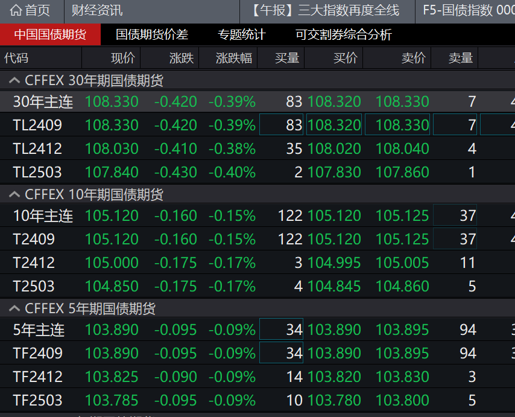515x417 pixels.
Task: Click TL2409 bid price 108.320
Action: (x=334, y=125)
